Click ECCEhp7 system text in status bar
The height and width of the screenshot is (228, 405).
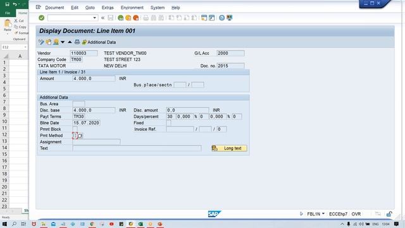click(338, 214)
